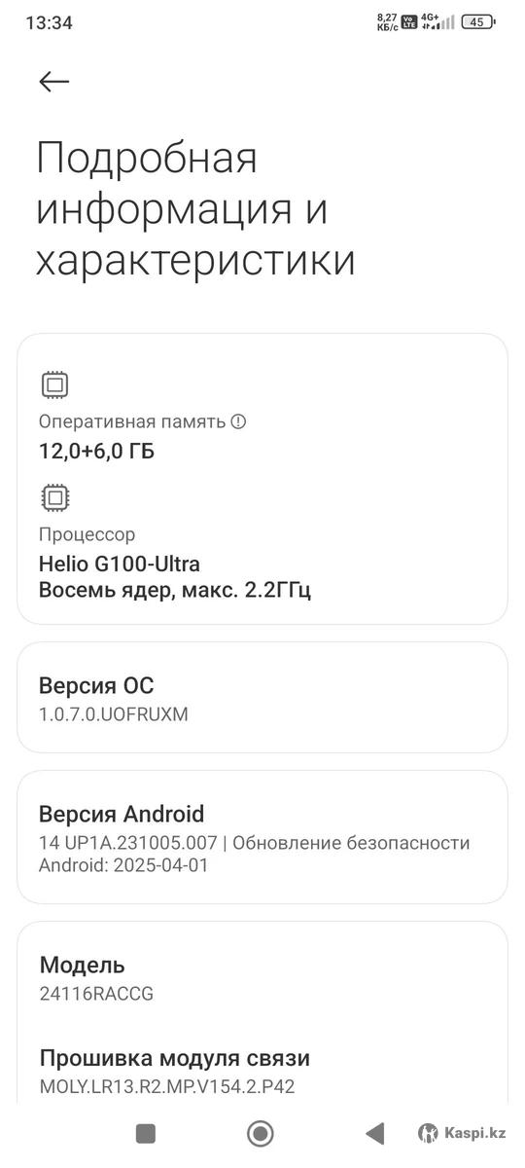The height and width of the screenshot is (1168, 525).
Task: Tap the 12,0+6,0 ГБ memory value
Action: pyautogui.click(x=96, y=451)
